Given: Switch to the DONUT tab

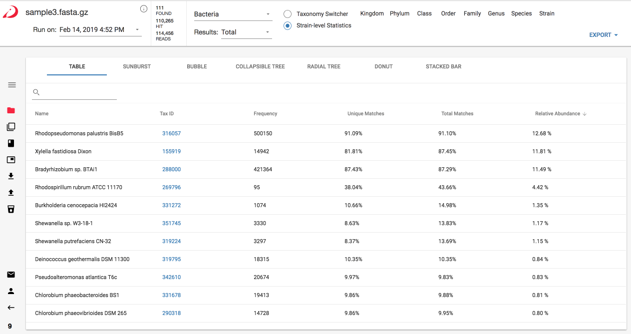Looking at the screenshot, I should click(x=383, y=66).
